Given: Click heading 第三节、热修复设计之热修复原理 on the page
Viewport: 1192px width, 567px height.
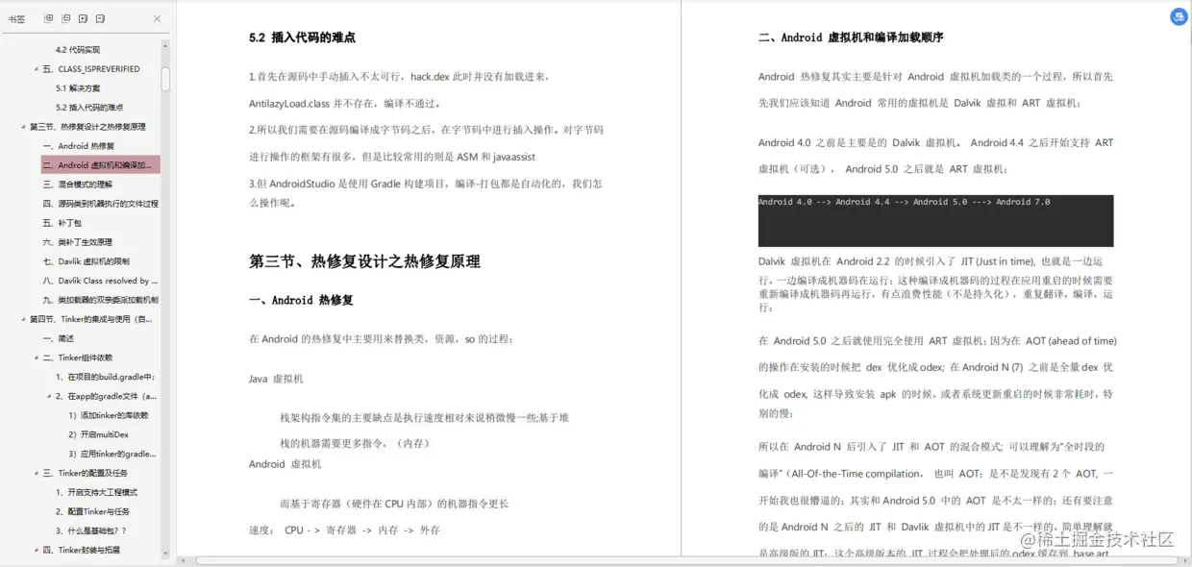Looking at the screenshot, I should tap(364, 261).
